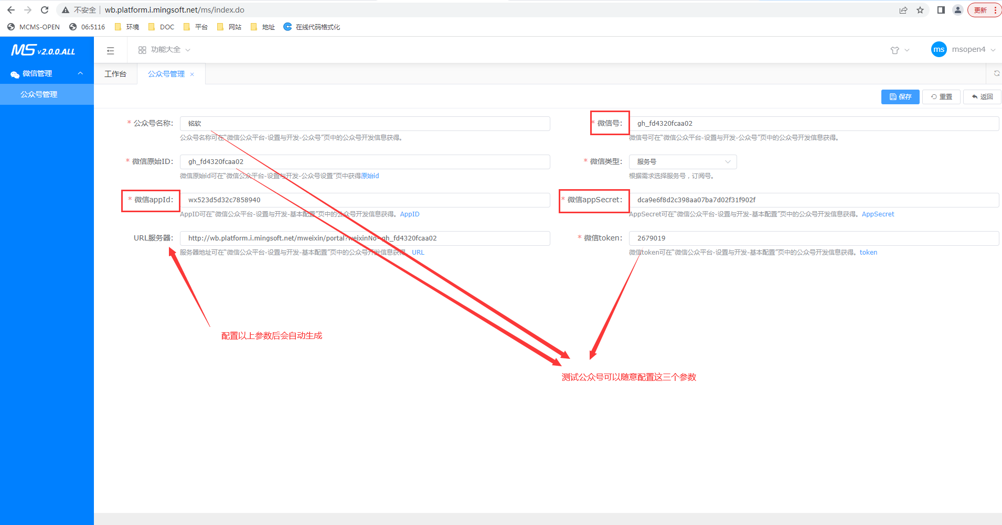This screenshot has width=1002, height=525.
Task: Click the refresh icon at tab bar right
Action: [x=996, y=74]
